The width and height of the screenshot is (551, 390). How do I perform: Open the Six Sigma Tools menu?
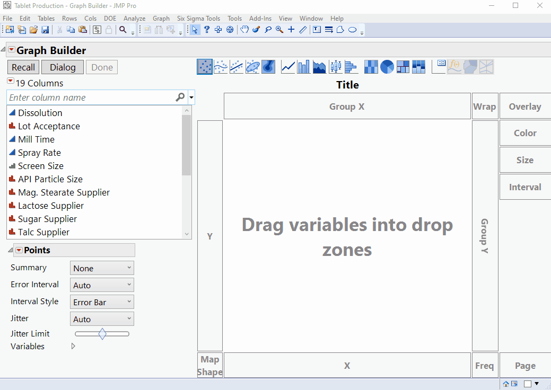click(198, 18)
